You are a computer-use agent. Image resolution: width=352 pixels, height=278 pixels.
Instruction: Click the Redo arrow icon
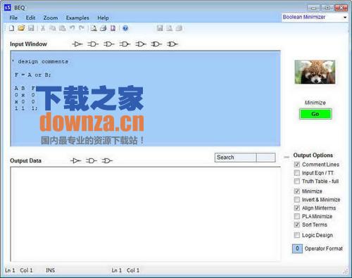pyautogui.click(x=82, y=28)
